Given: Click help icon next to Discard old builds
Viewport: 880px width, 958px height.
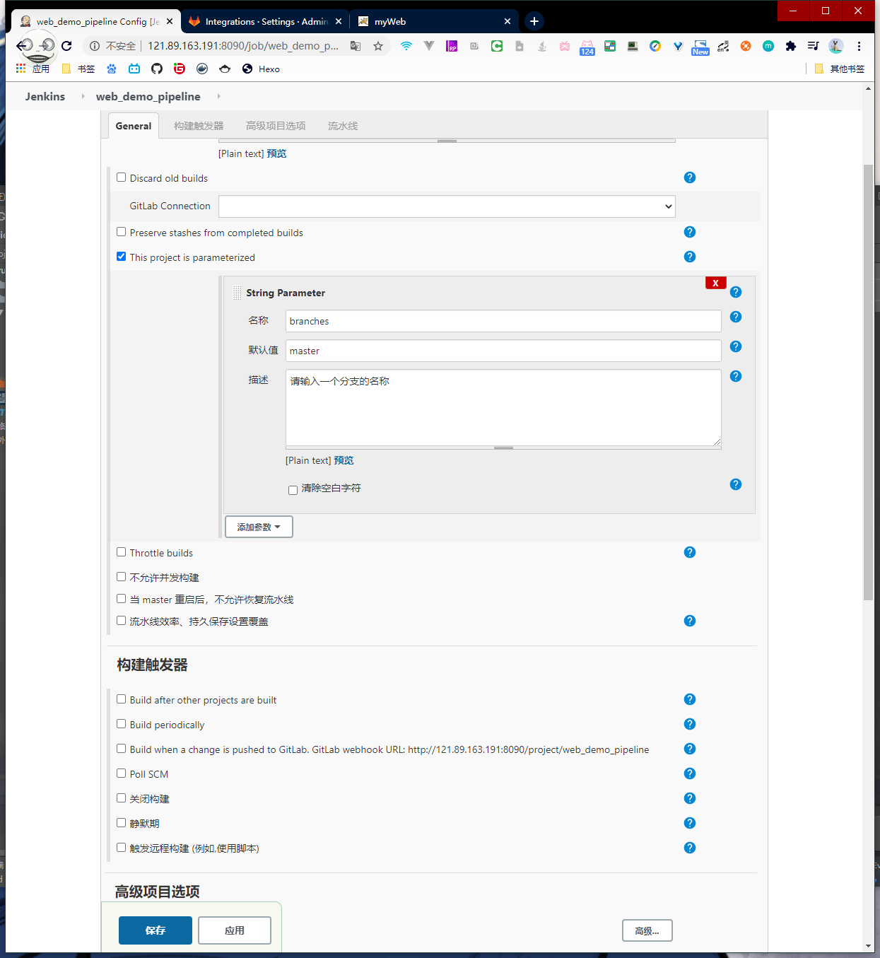Looking at the screenshot, I should tap(690, 177).
